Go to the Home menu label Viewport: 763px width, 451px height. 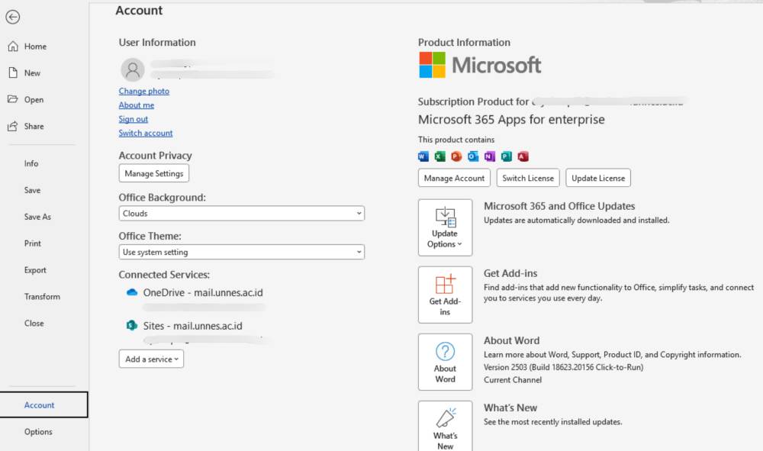tap(36, 47)
